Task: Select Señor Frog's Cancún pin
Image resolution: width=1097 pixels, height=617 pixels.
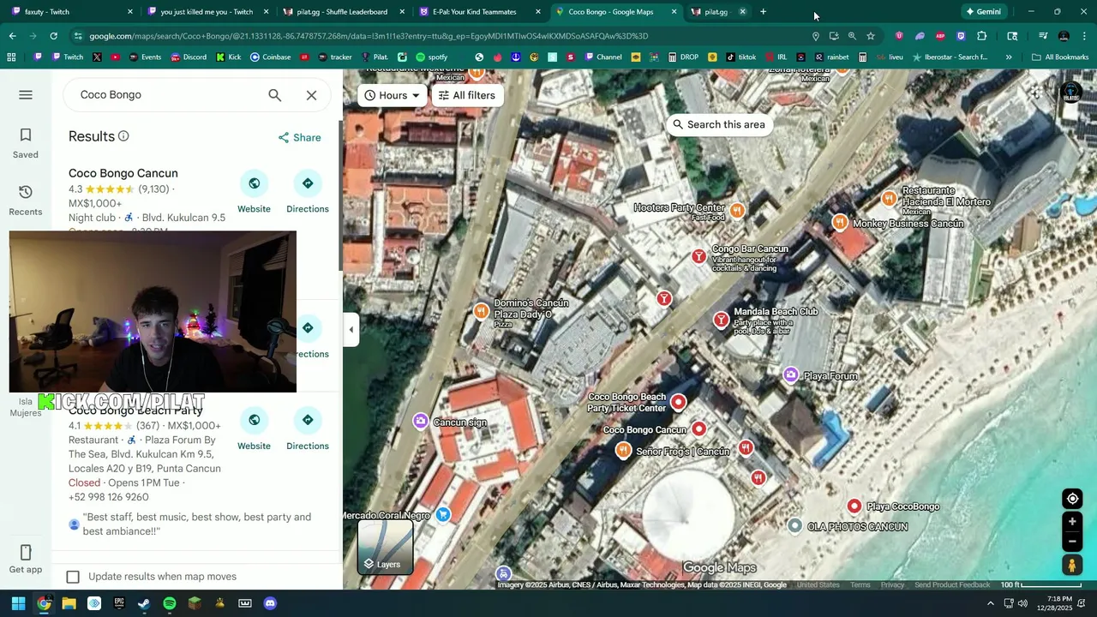Action: [623, 451]
